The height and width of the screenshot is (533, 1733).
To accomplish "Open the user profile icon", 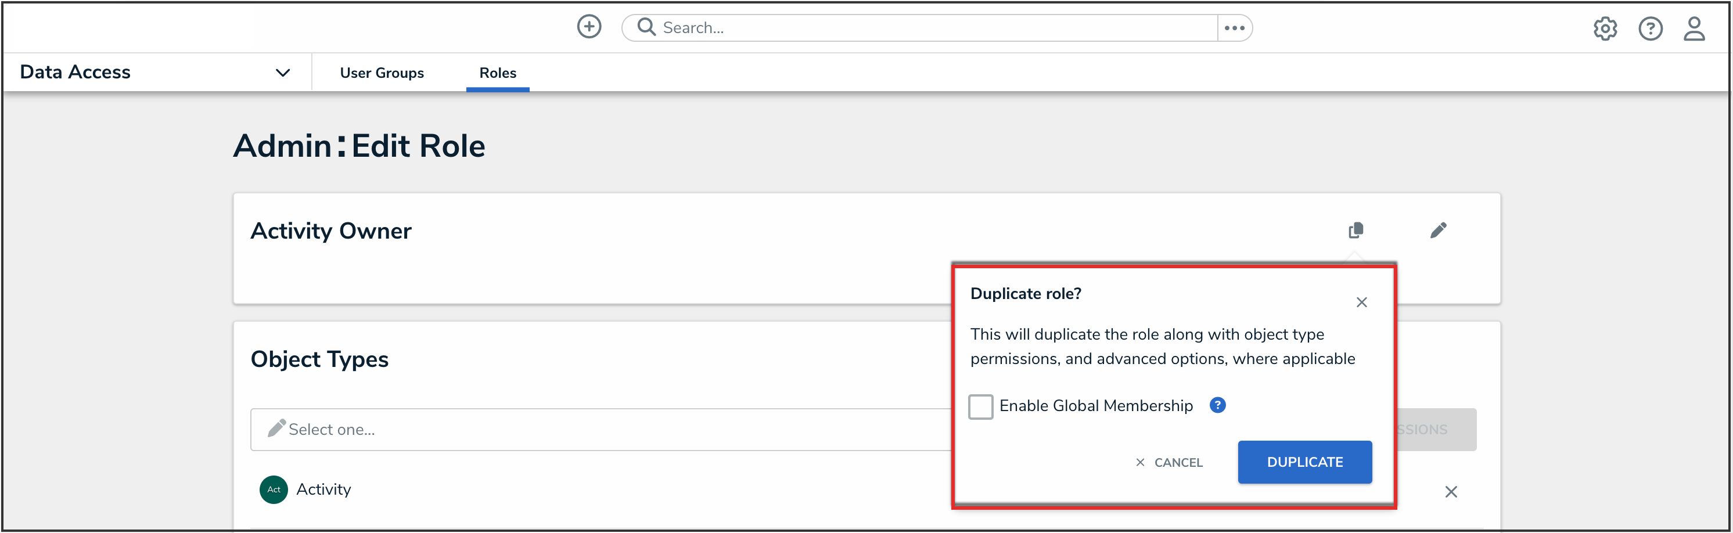I will coord(1694,28).
